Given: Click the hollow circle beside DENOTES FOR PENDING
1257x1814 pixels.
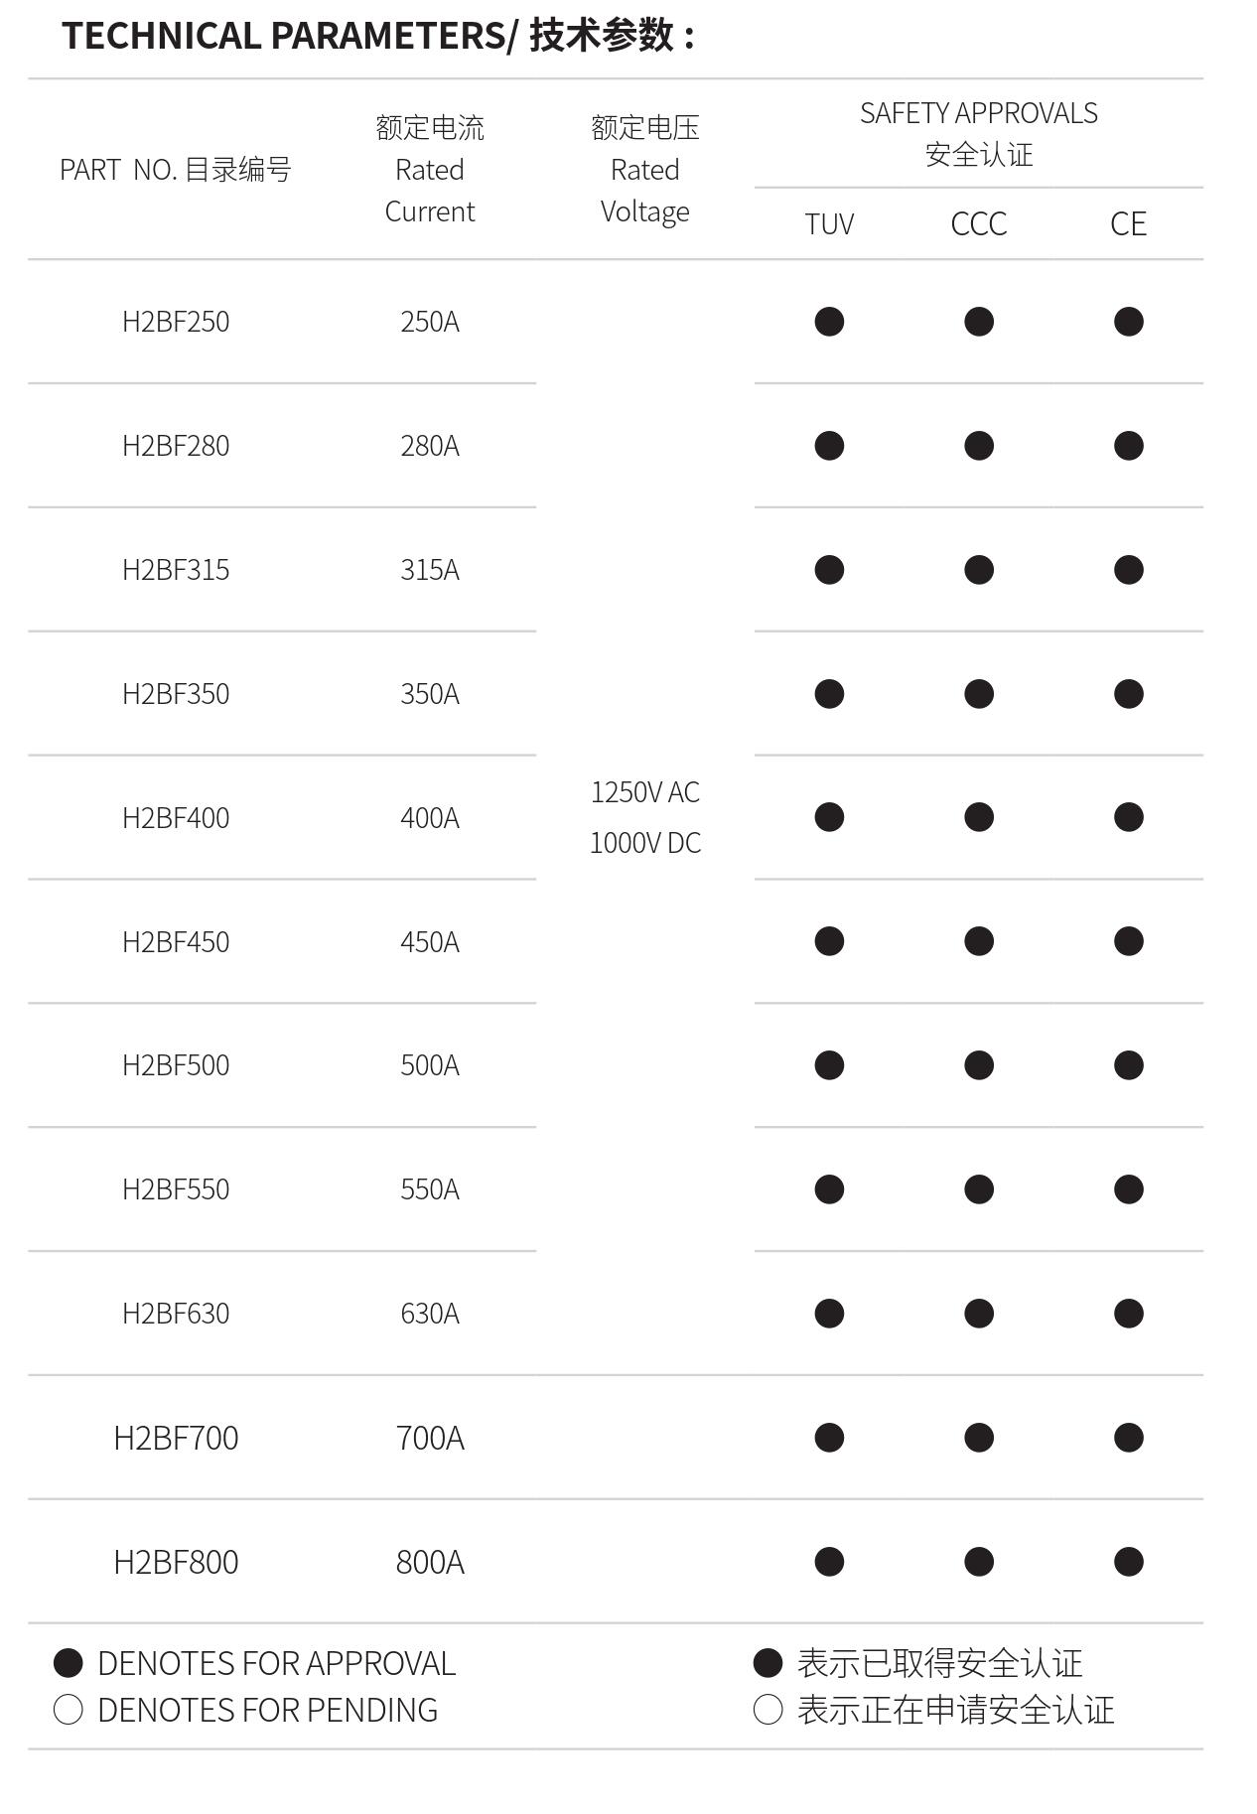Looking at the screenshot, I should [69, 1710].
